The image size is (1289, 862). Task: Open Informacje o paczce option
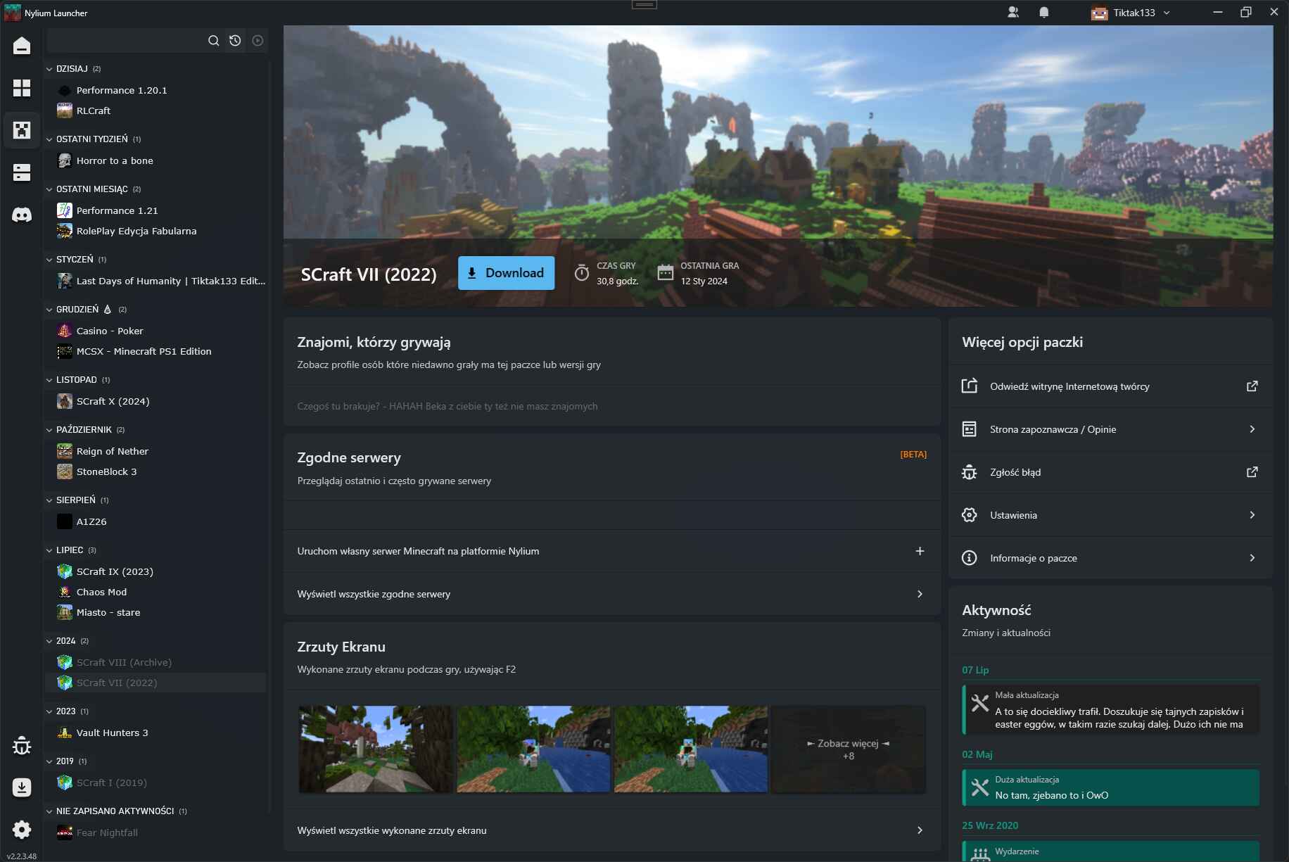[1110, 558]
